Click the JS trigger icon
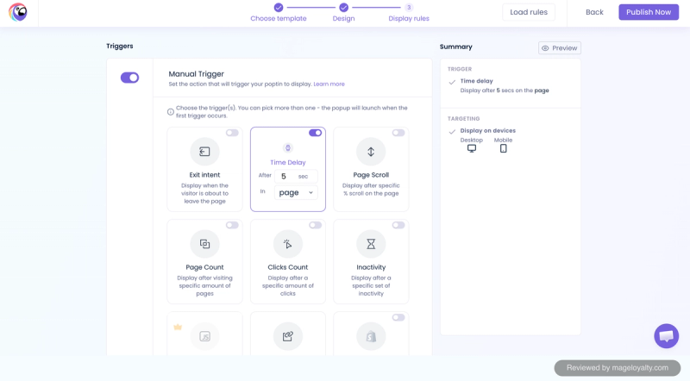The width and height of the screenshot is (690, 381). (x=204, y=336)
